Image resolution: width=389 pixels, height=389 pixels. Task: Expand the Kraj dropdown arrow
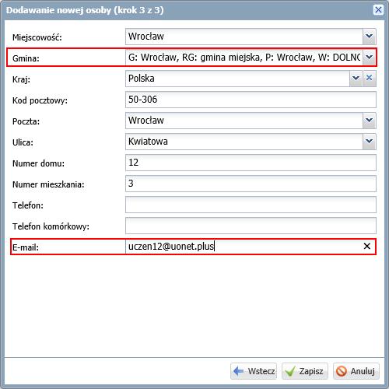click(356, 78)
